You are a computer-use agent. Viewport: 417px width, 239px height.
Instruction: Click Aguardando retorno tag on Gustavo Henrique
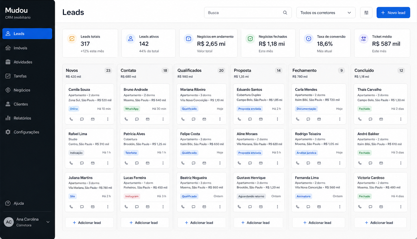click(251, 196)
